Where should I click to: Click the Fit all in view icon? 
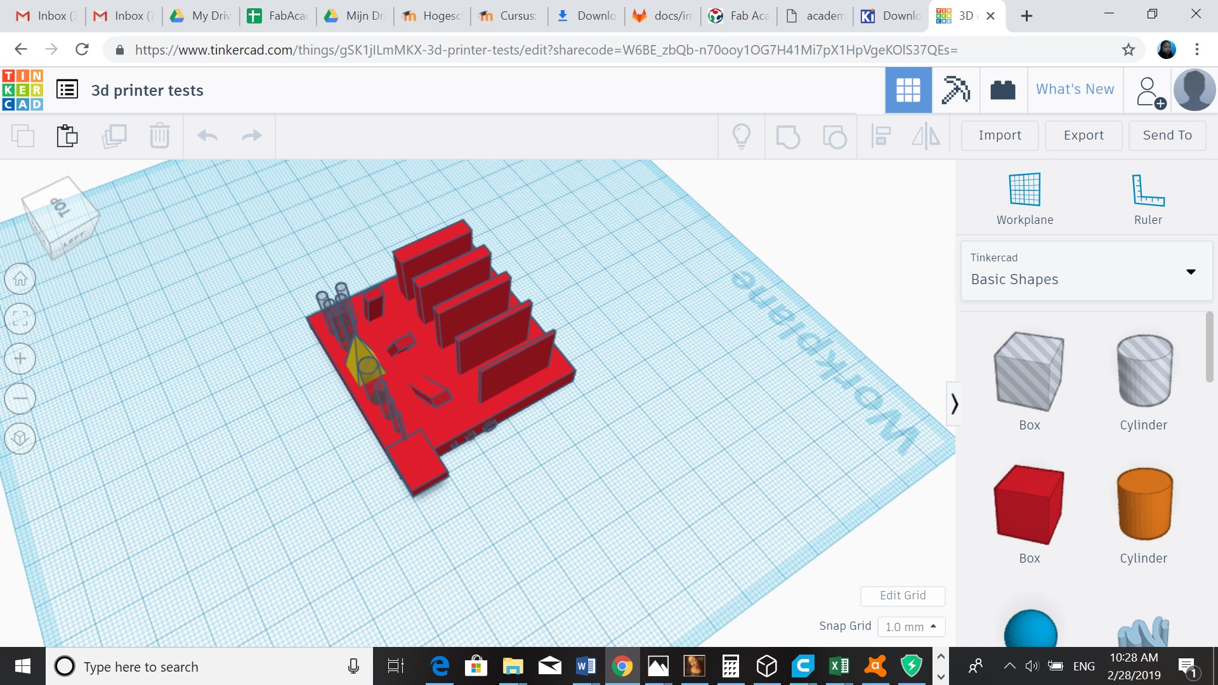tap(20, 319)
